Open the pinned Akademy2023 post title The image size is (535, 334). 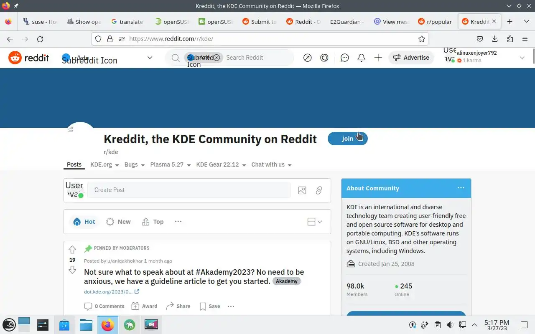(194, 277)
